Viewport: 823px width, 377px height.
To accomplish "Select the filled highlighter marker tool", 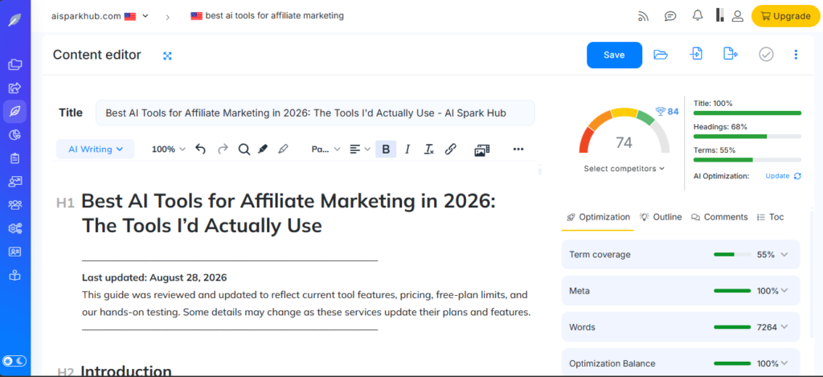I will [263, 150].
